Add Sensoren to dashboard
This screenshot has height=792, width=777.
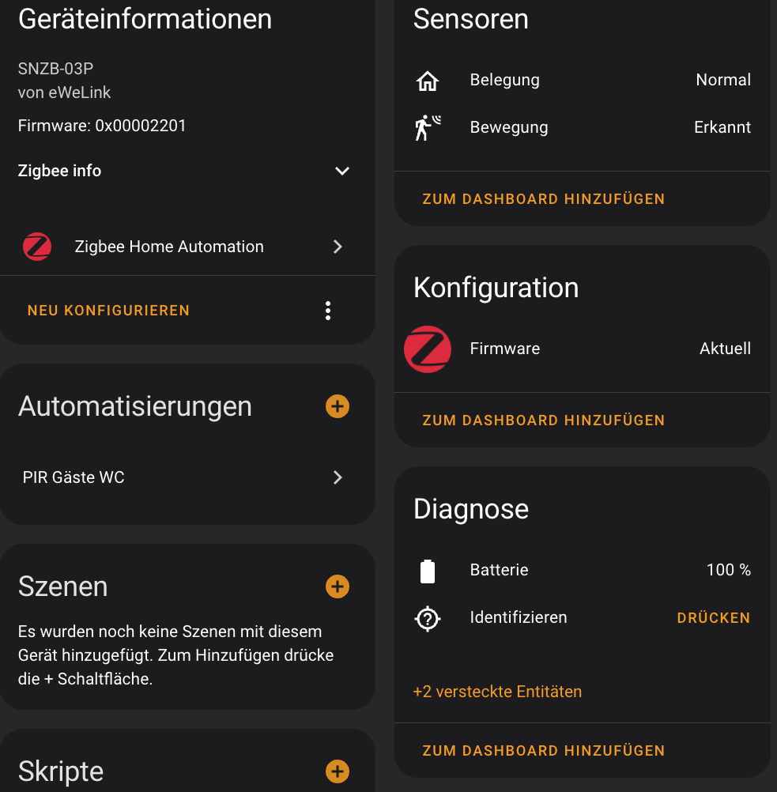coord(543,199)
